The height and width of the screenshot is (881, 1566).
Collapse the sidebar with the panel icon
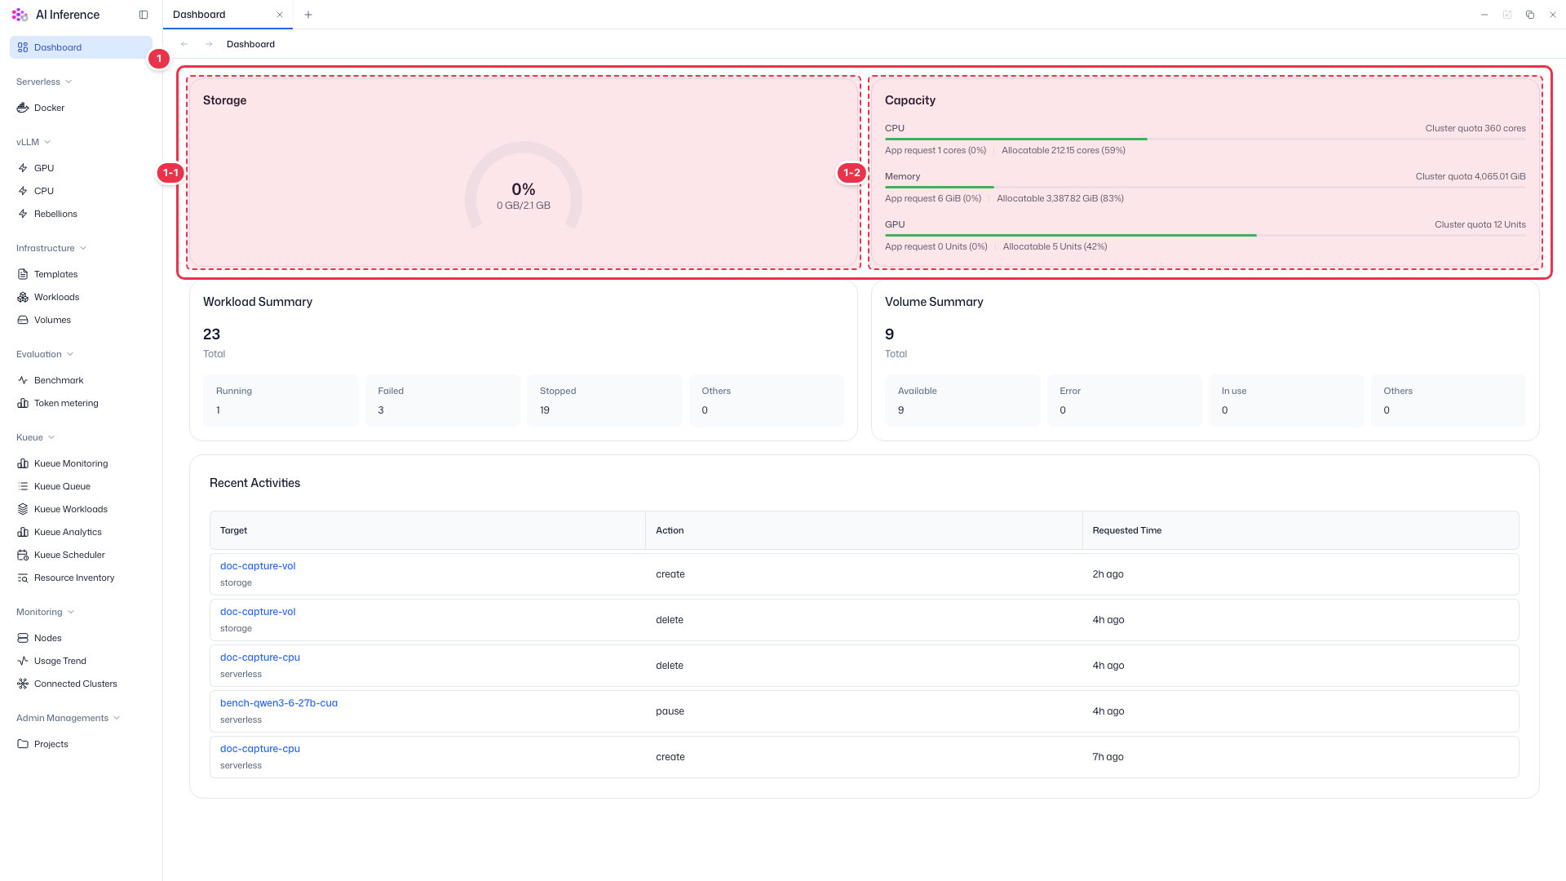(144, 15)
